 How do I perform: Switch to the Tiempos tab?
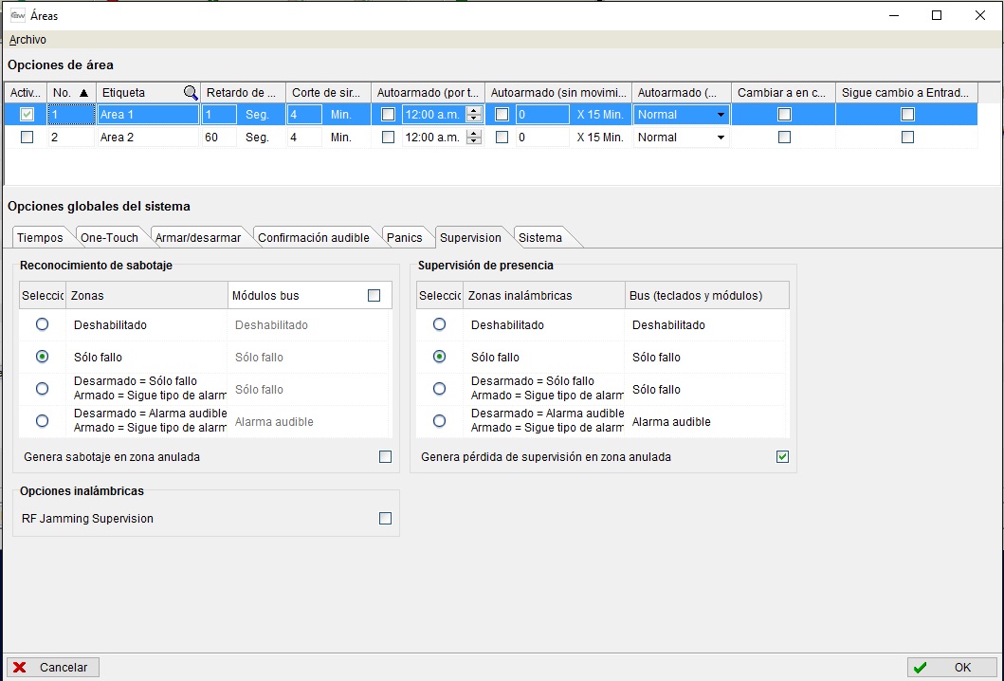(40, 238)
